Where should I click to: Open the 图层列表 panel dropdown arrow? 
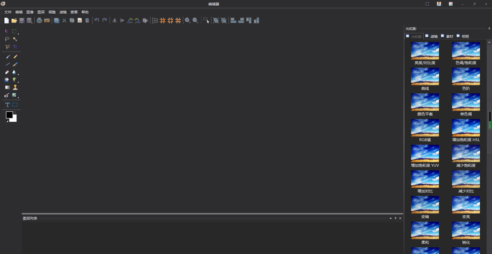tap(391, 218)
